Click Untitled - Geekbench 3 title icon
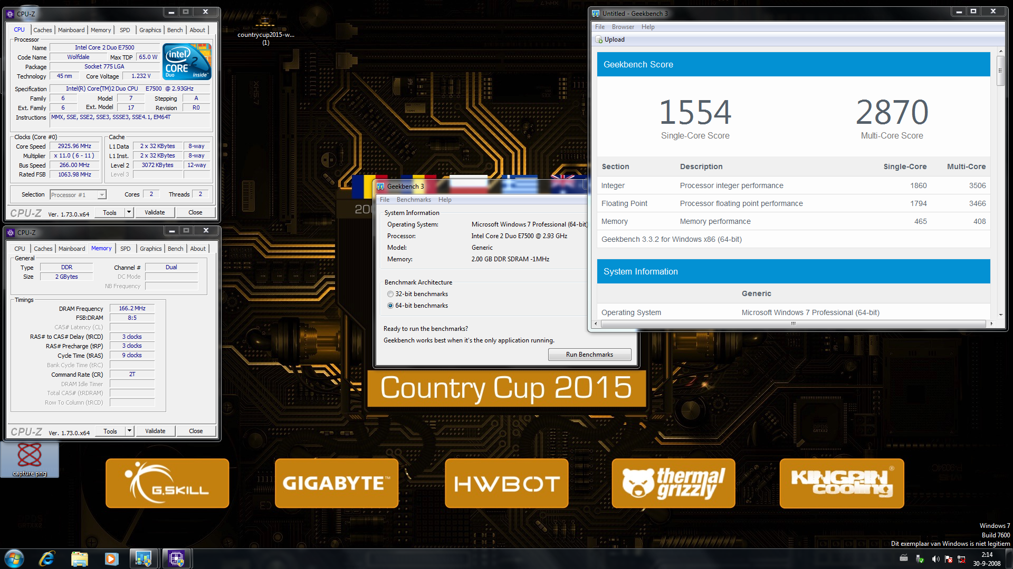 click(x=596, y=14)
